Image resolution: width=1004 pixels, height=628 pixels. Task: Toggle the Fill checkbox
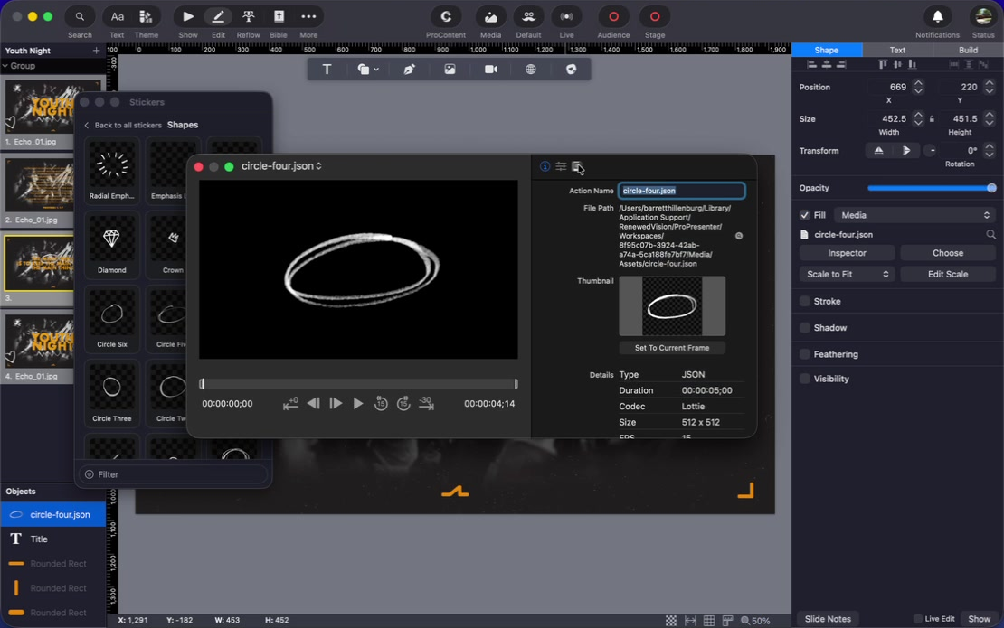pyautogui.click(x=805, y=216)
